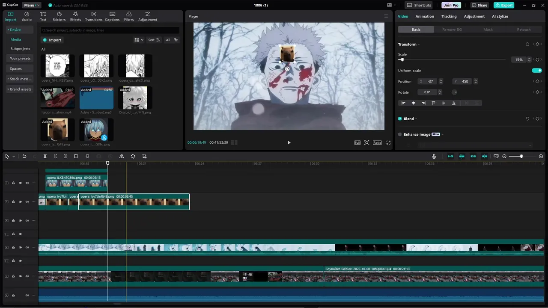The height and width of the screenshot is (308, 548).
Task: Open the Stickers tab
Action: 59,17
